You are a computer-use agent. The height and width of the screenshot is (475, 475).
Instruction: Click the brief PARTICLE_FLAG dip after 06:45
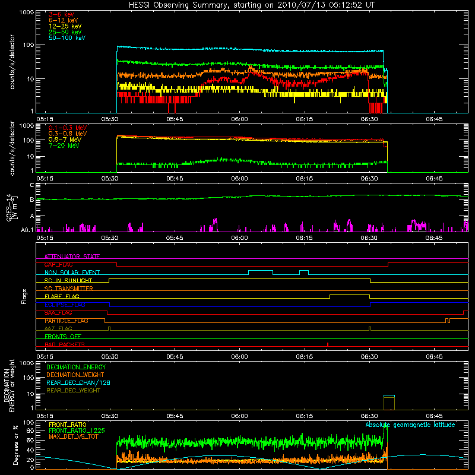448,321
